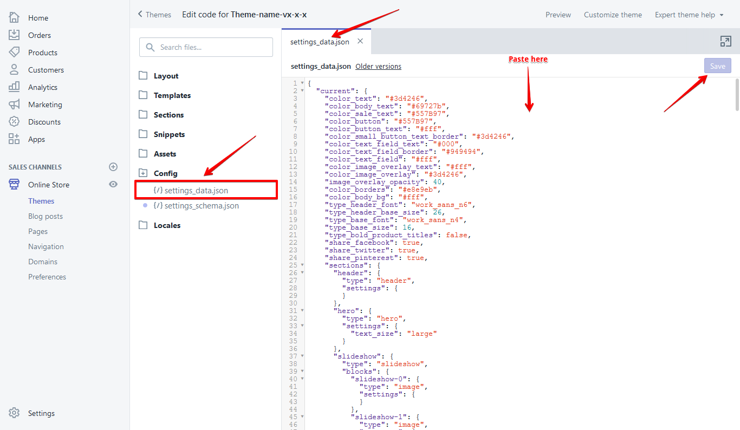Open settings_schema.json file
The height and width of the screenshot is (430, 740).
pos(202,206)
